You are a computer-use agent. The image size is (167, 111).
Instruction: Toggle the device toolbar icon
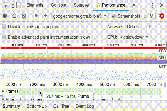(14, 5)
